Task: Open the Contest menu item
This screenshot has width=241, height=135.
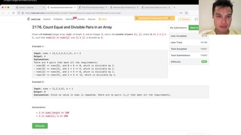Action: point(81,19)
